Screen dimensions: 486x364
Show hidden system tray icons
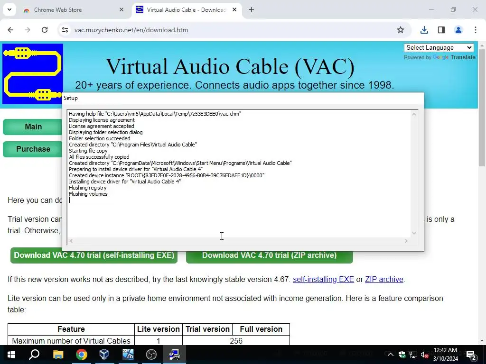coord(390,355)
